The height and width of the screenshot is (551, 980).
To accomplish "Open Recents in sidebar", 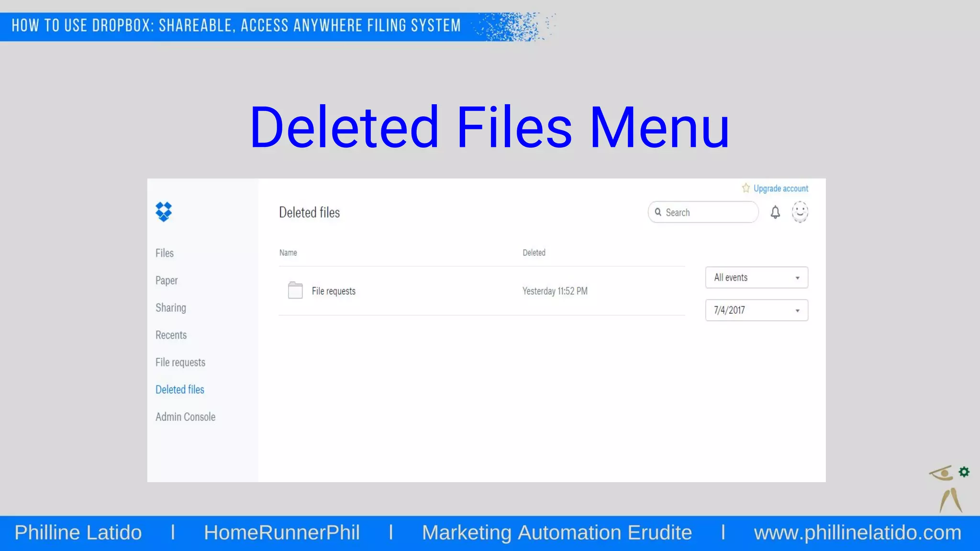I will (x=171, y=335).
